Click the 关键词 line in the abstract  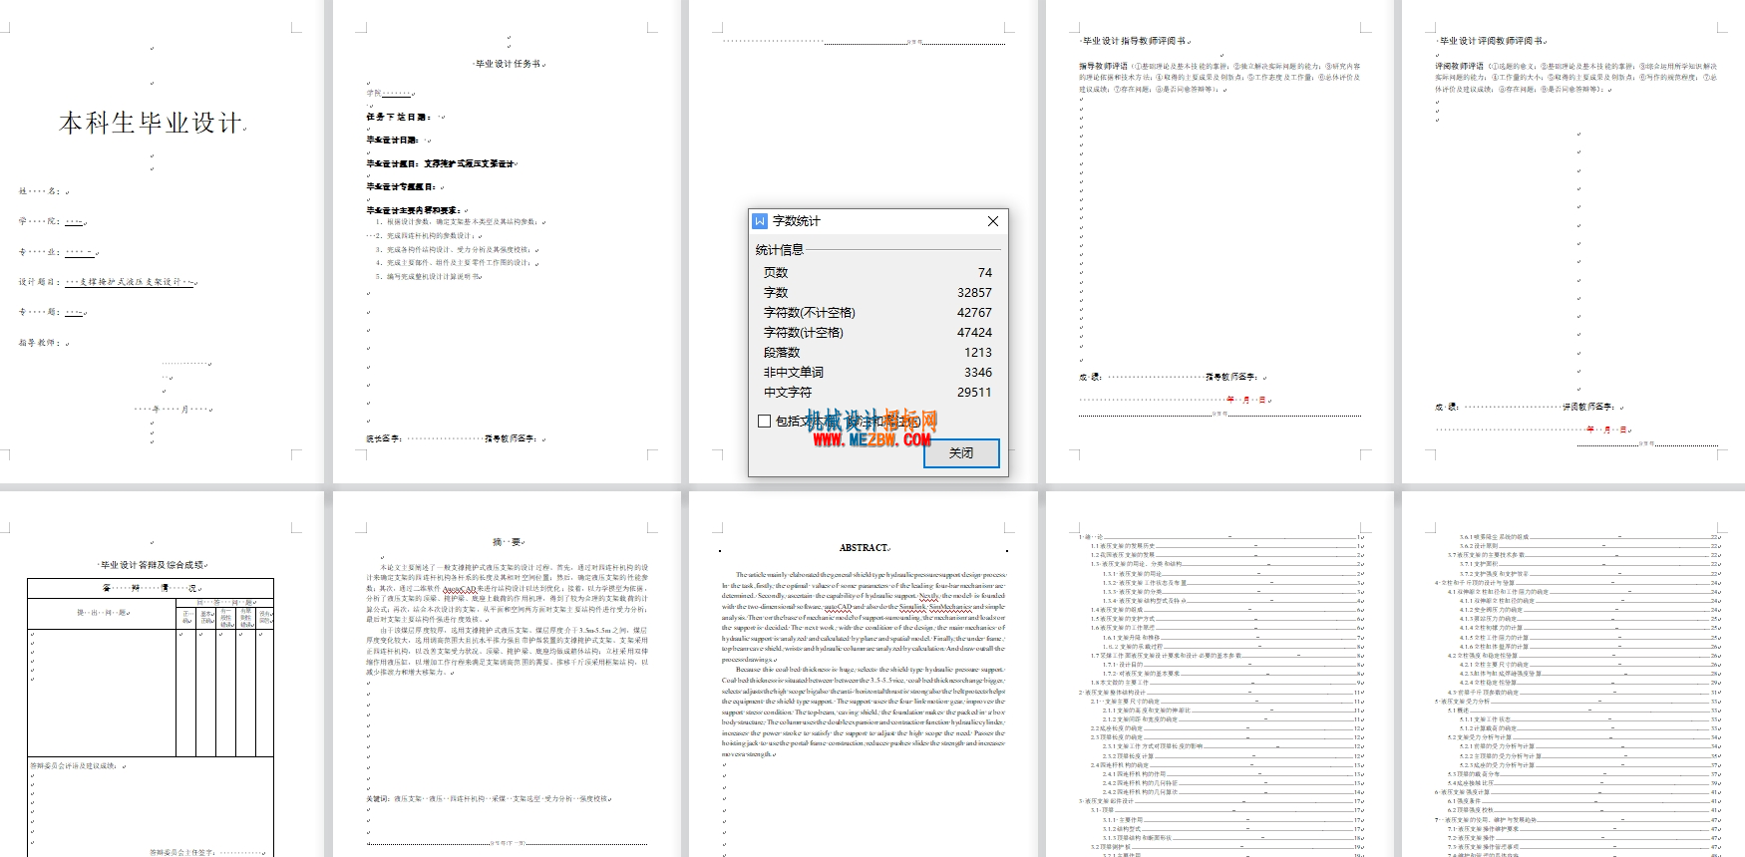point(489,798)
